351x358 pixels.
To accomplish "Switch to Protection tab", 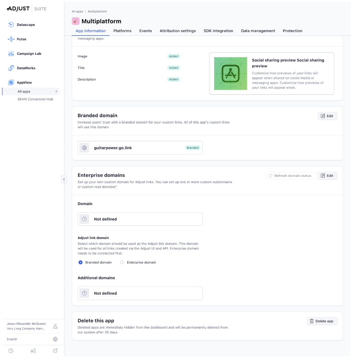I will tap(293, 31).
